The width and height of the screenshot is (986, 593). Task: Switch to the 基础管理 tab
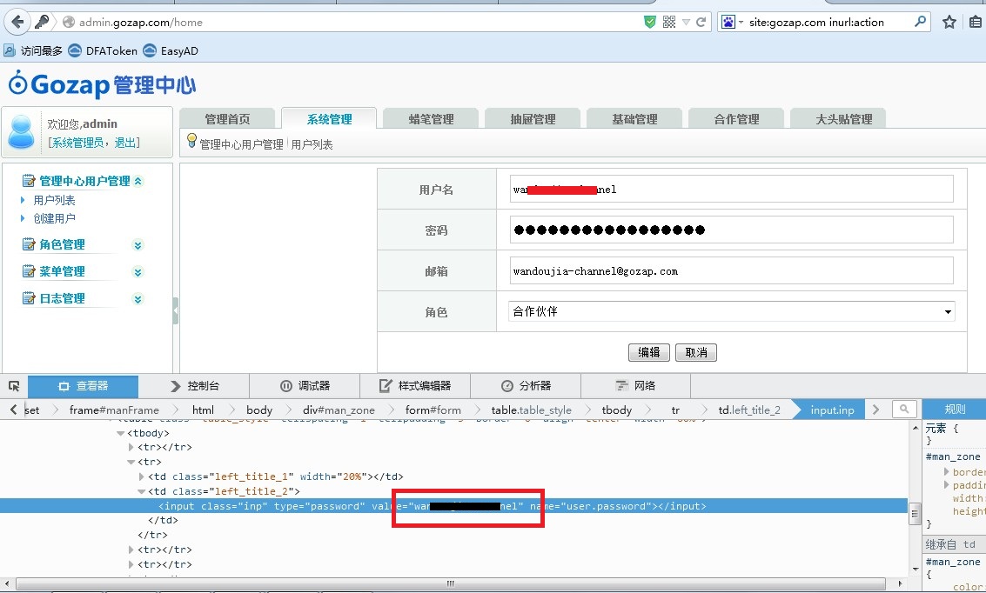point(634,119)
